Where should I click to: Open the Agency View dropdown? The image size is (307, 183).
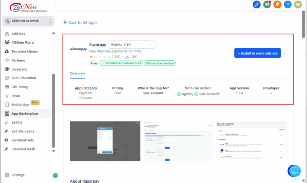[132, 44]
